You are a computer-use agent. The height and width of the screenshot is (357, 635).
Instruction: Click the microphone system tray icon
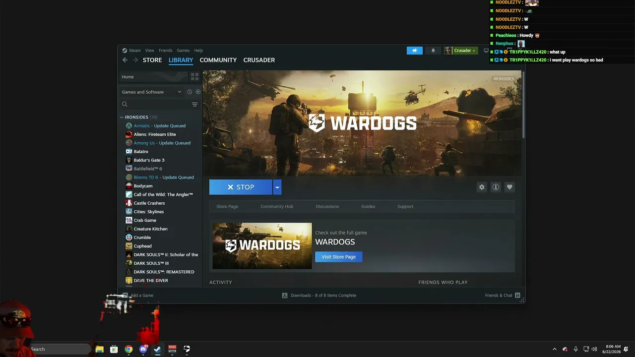pos(575,349)
